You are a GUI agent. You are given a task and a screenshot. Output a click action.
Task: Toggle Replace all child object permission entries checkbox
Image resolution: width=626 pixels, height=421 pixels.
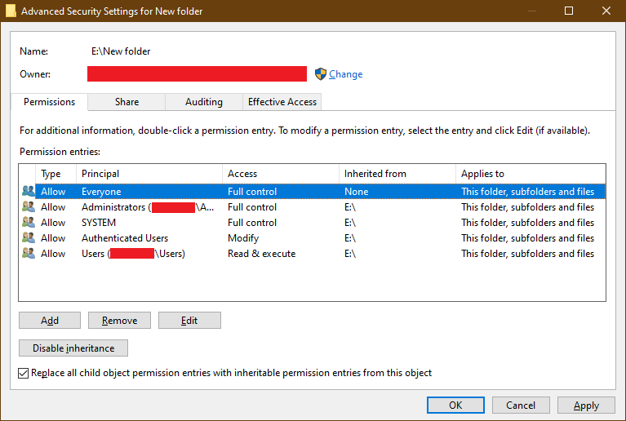(x=23, y=373)
